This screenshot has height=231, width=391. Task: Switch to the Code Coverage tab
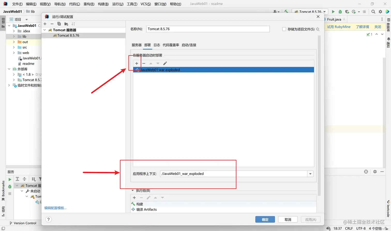tap(171, 45)
